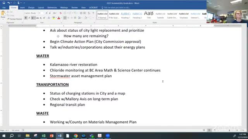Apply the Heading 2 style
Screen dimensions: 248x139
pyautogui.click(x=137, y=15)
